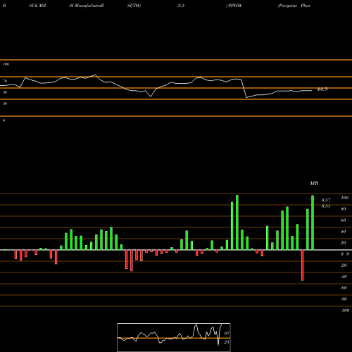Click the 'Peregrine Phar' company name

point(294,6)
